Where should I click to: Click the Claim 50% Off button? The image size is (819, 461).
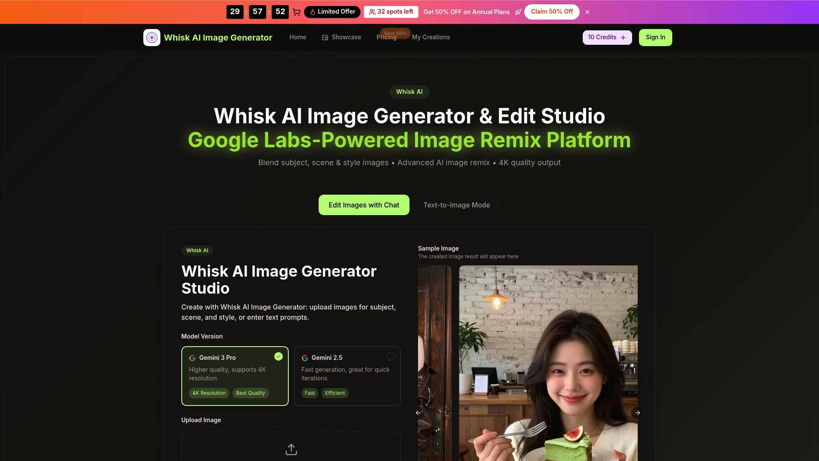552,12
